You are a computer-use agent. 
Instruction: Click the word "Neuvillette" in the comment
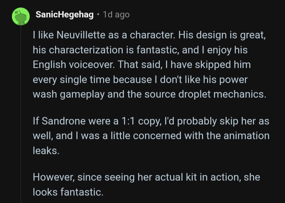(x=81, y=35)
